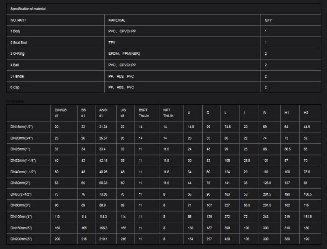This screenshot has height=249, width=327.
Task: Click the 'DIN/GB d1' column header
Action: tap(61, 113)
